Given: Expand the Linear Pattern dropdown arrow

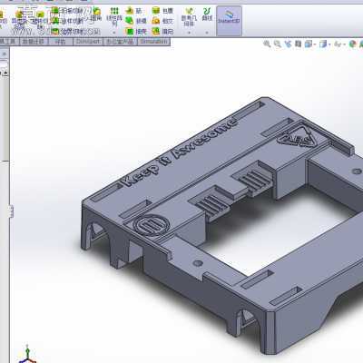Looking at the screenshot, I should (114, 32).
